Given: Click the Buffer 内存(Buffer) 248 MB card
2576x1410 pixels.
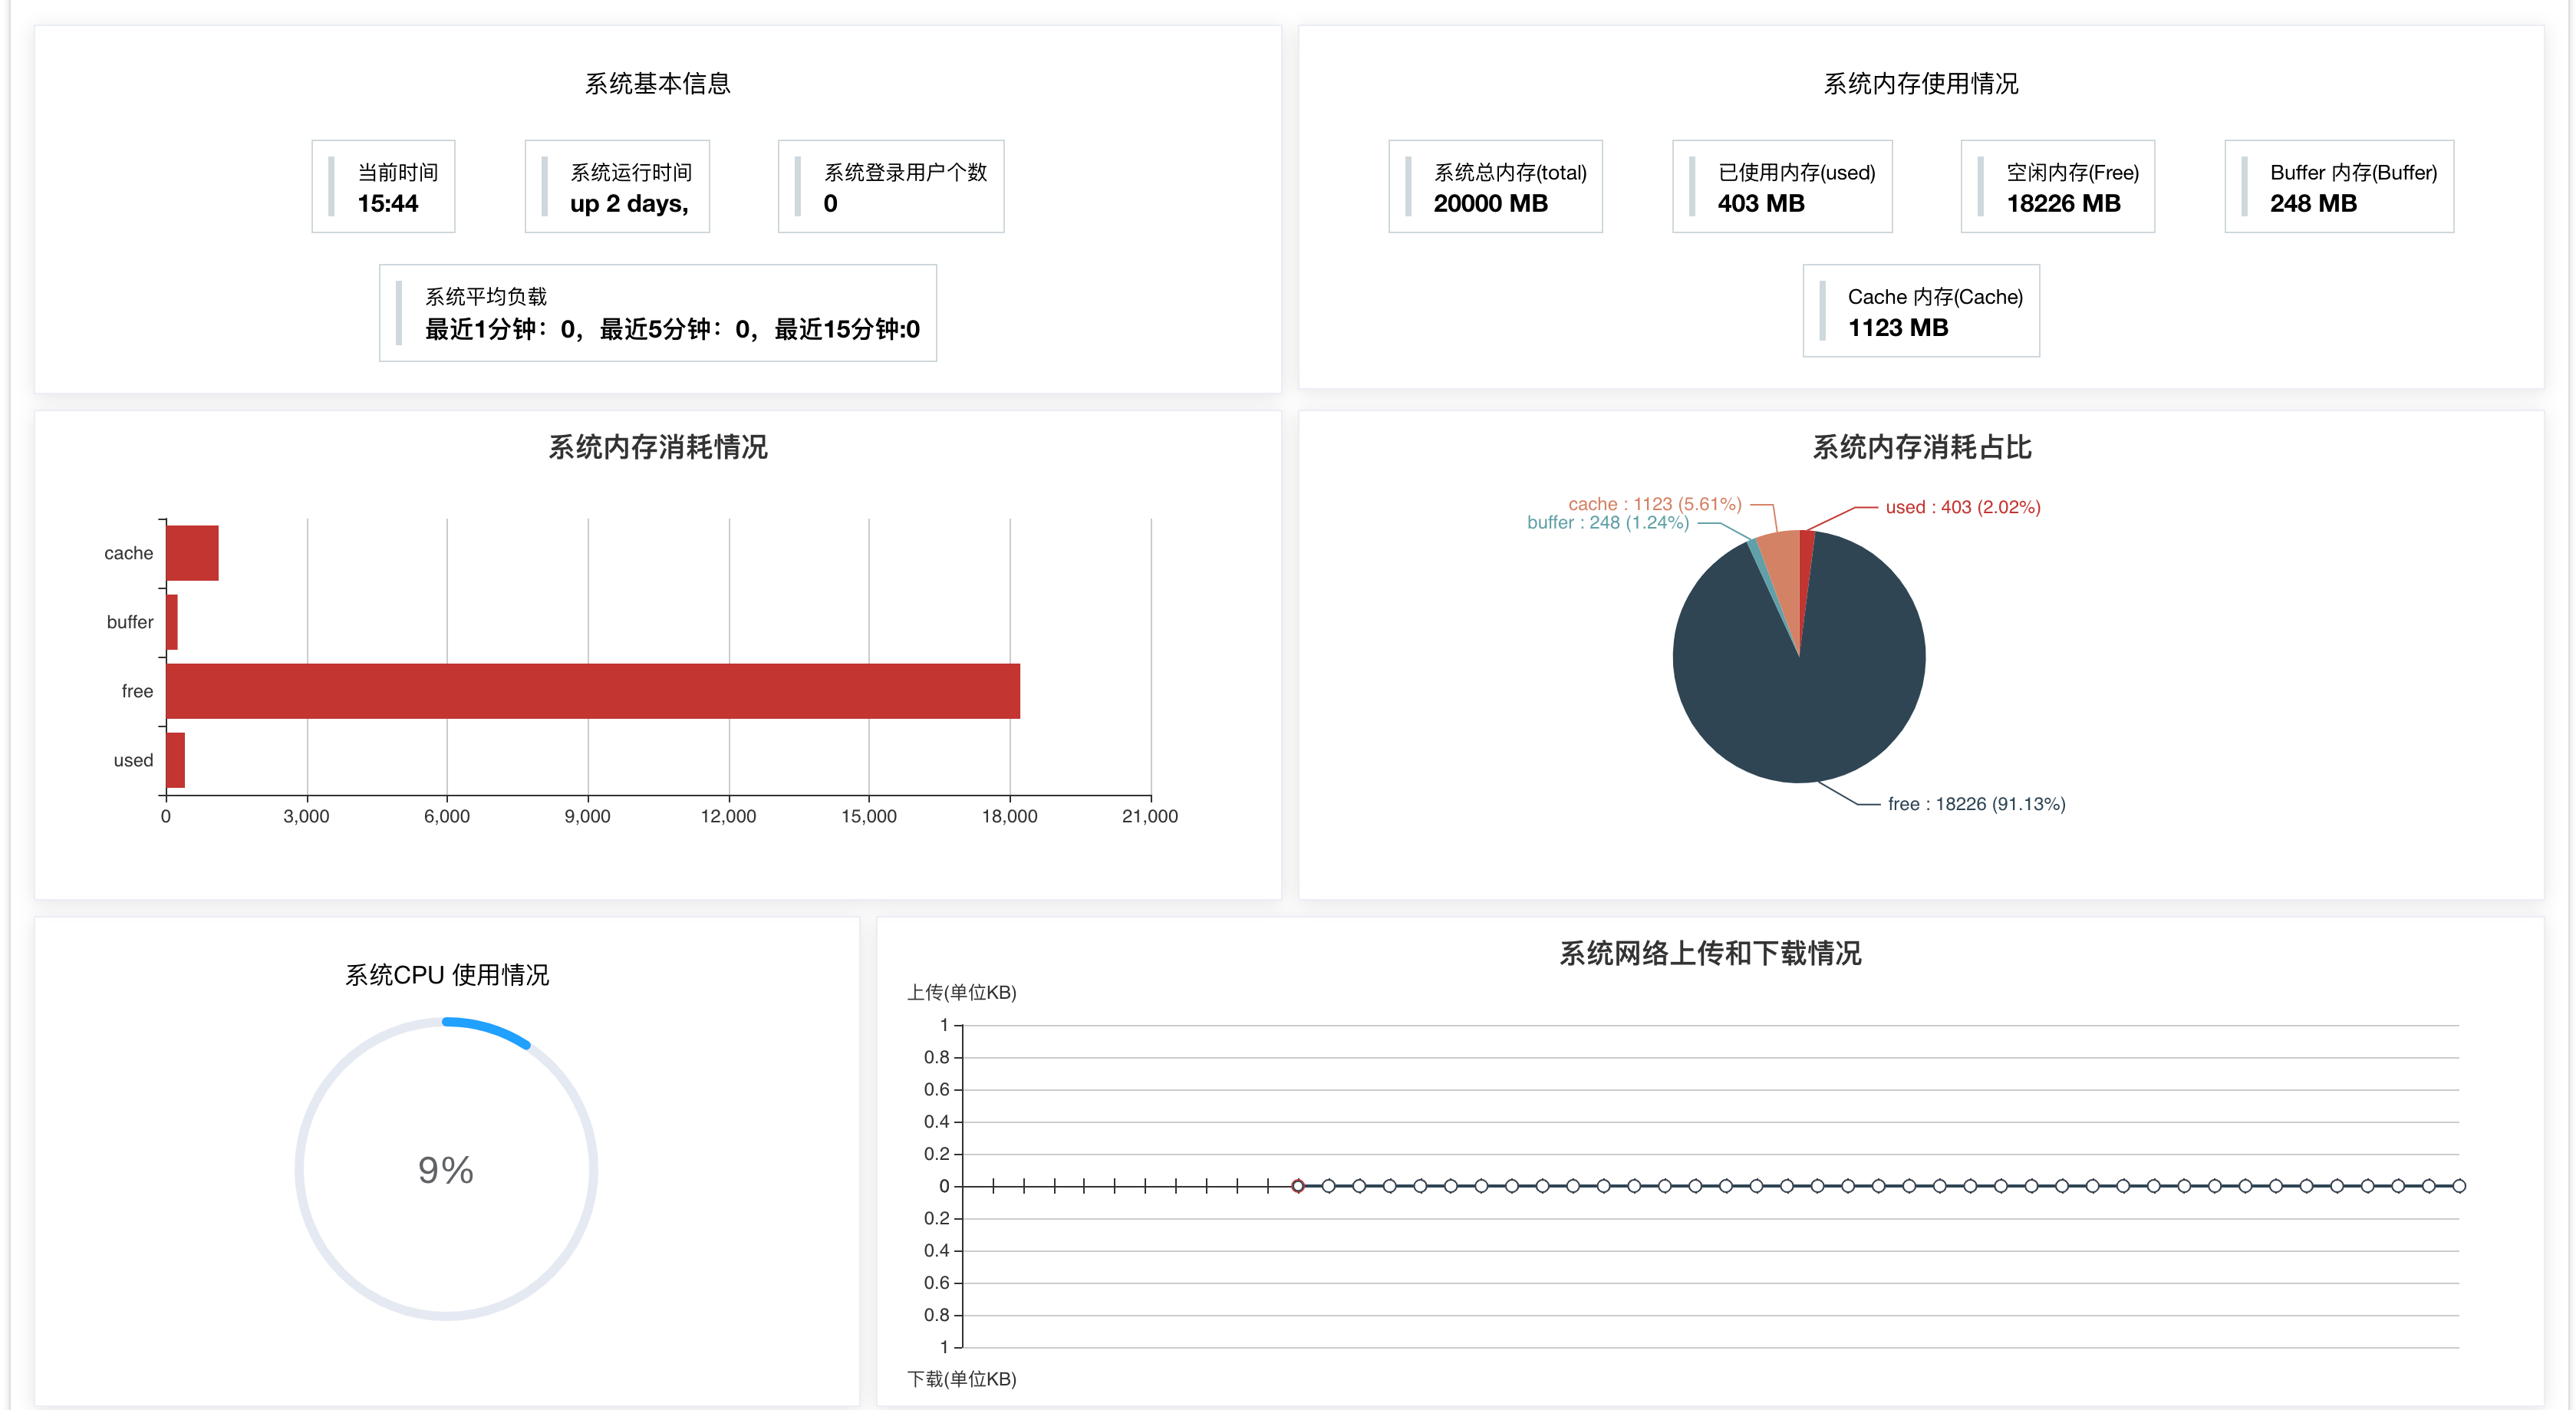Looking at the screenshot, I should pyautogui.click(x=2338, y=187).
